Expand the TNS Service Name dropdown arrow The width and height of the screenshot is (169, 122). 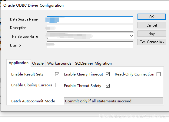(131, 36)
